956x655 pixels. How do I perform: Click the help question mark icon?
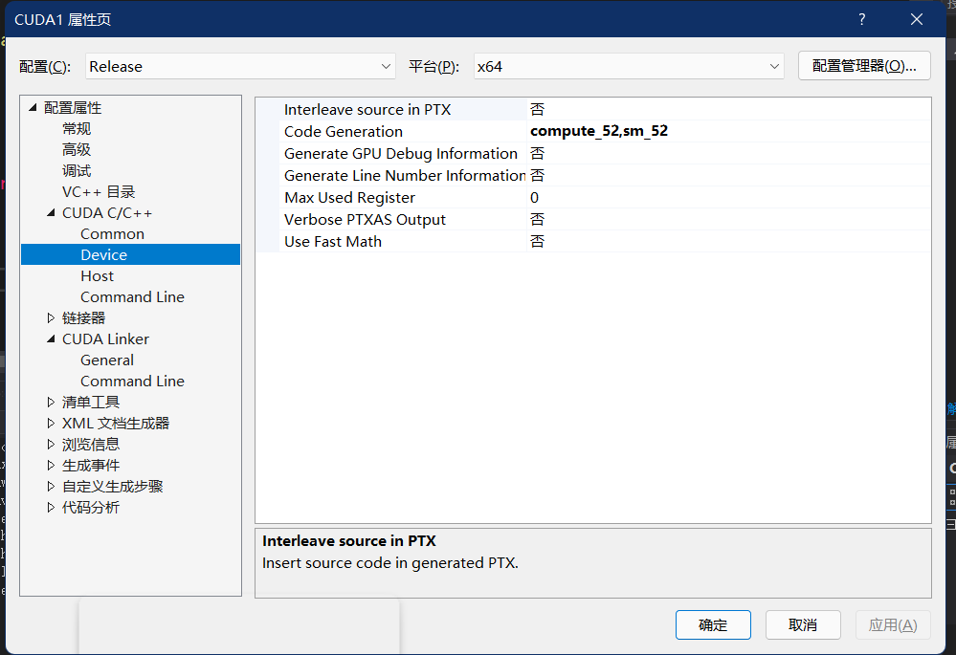click(861, 18)
